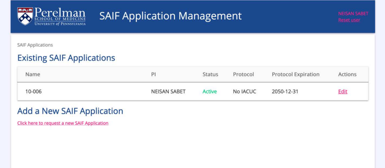The height and width of the screenshot is (168, 385).
Task: Click the Perelman School of Medicine logo
Action: coord(52,16)
